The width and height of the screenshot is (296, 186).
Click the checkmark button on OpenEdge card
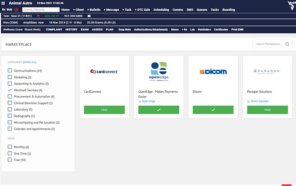tap(159, 110)
